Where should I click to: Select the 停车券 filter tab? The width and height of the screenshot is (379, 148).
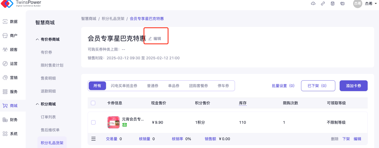[x=223, y=86]
